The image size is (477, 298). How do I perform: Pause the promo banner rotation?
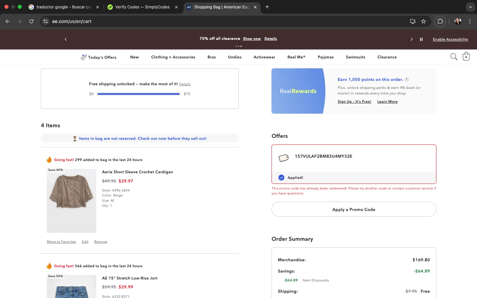(421, 39)
